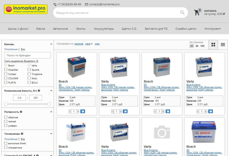Enable обратная polarity filter
Image resolution: width=229 pixels, height=156 pixels.
pos(6,117)
